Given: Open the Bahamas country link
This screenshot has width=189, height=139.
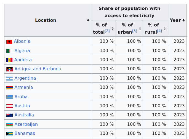Looking at the screenshot, I should coord(25,133).
